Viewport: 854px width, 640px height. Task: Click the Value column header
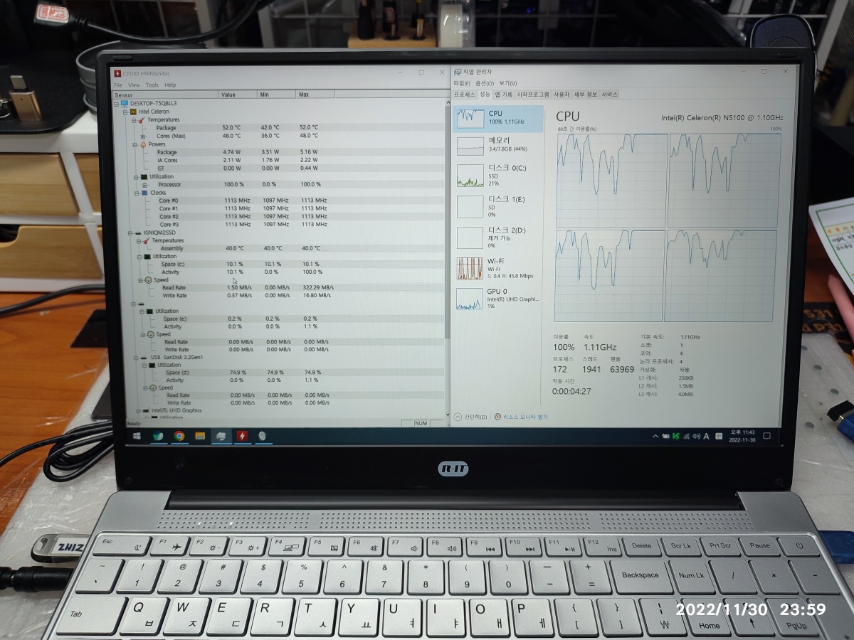pos(238,95)
